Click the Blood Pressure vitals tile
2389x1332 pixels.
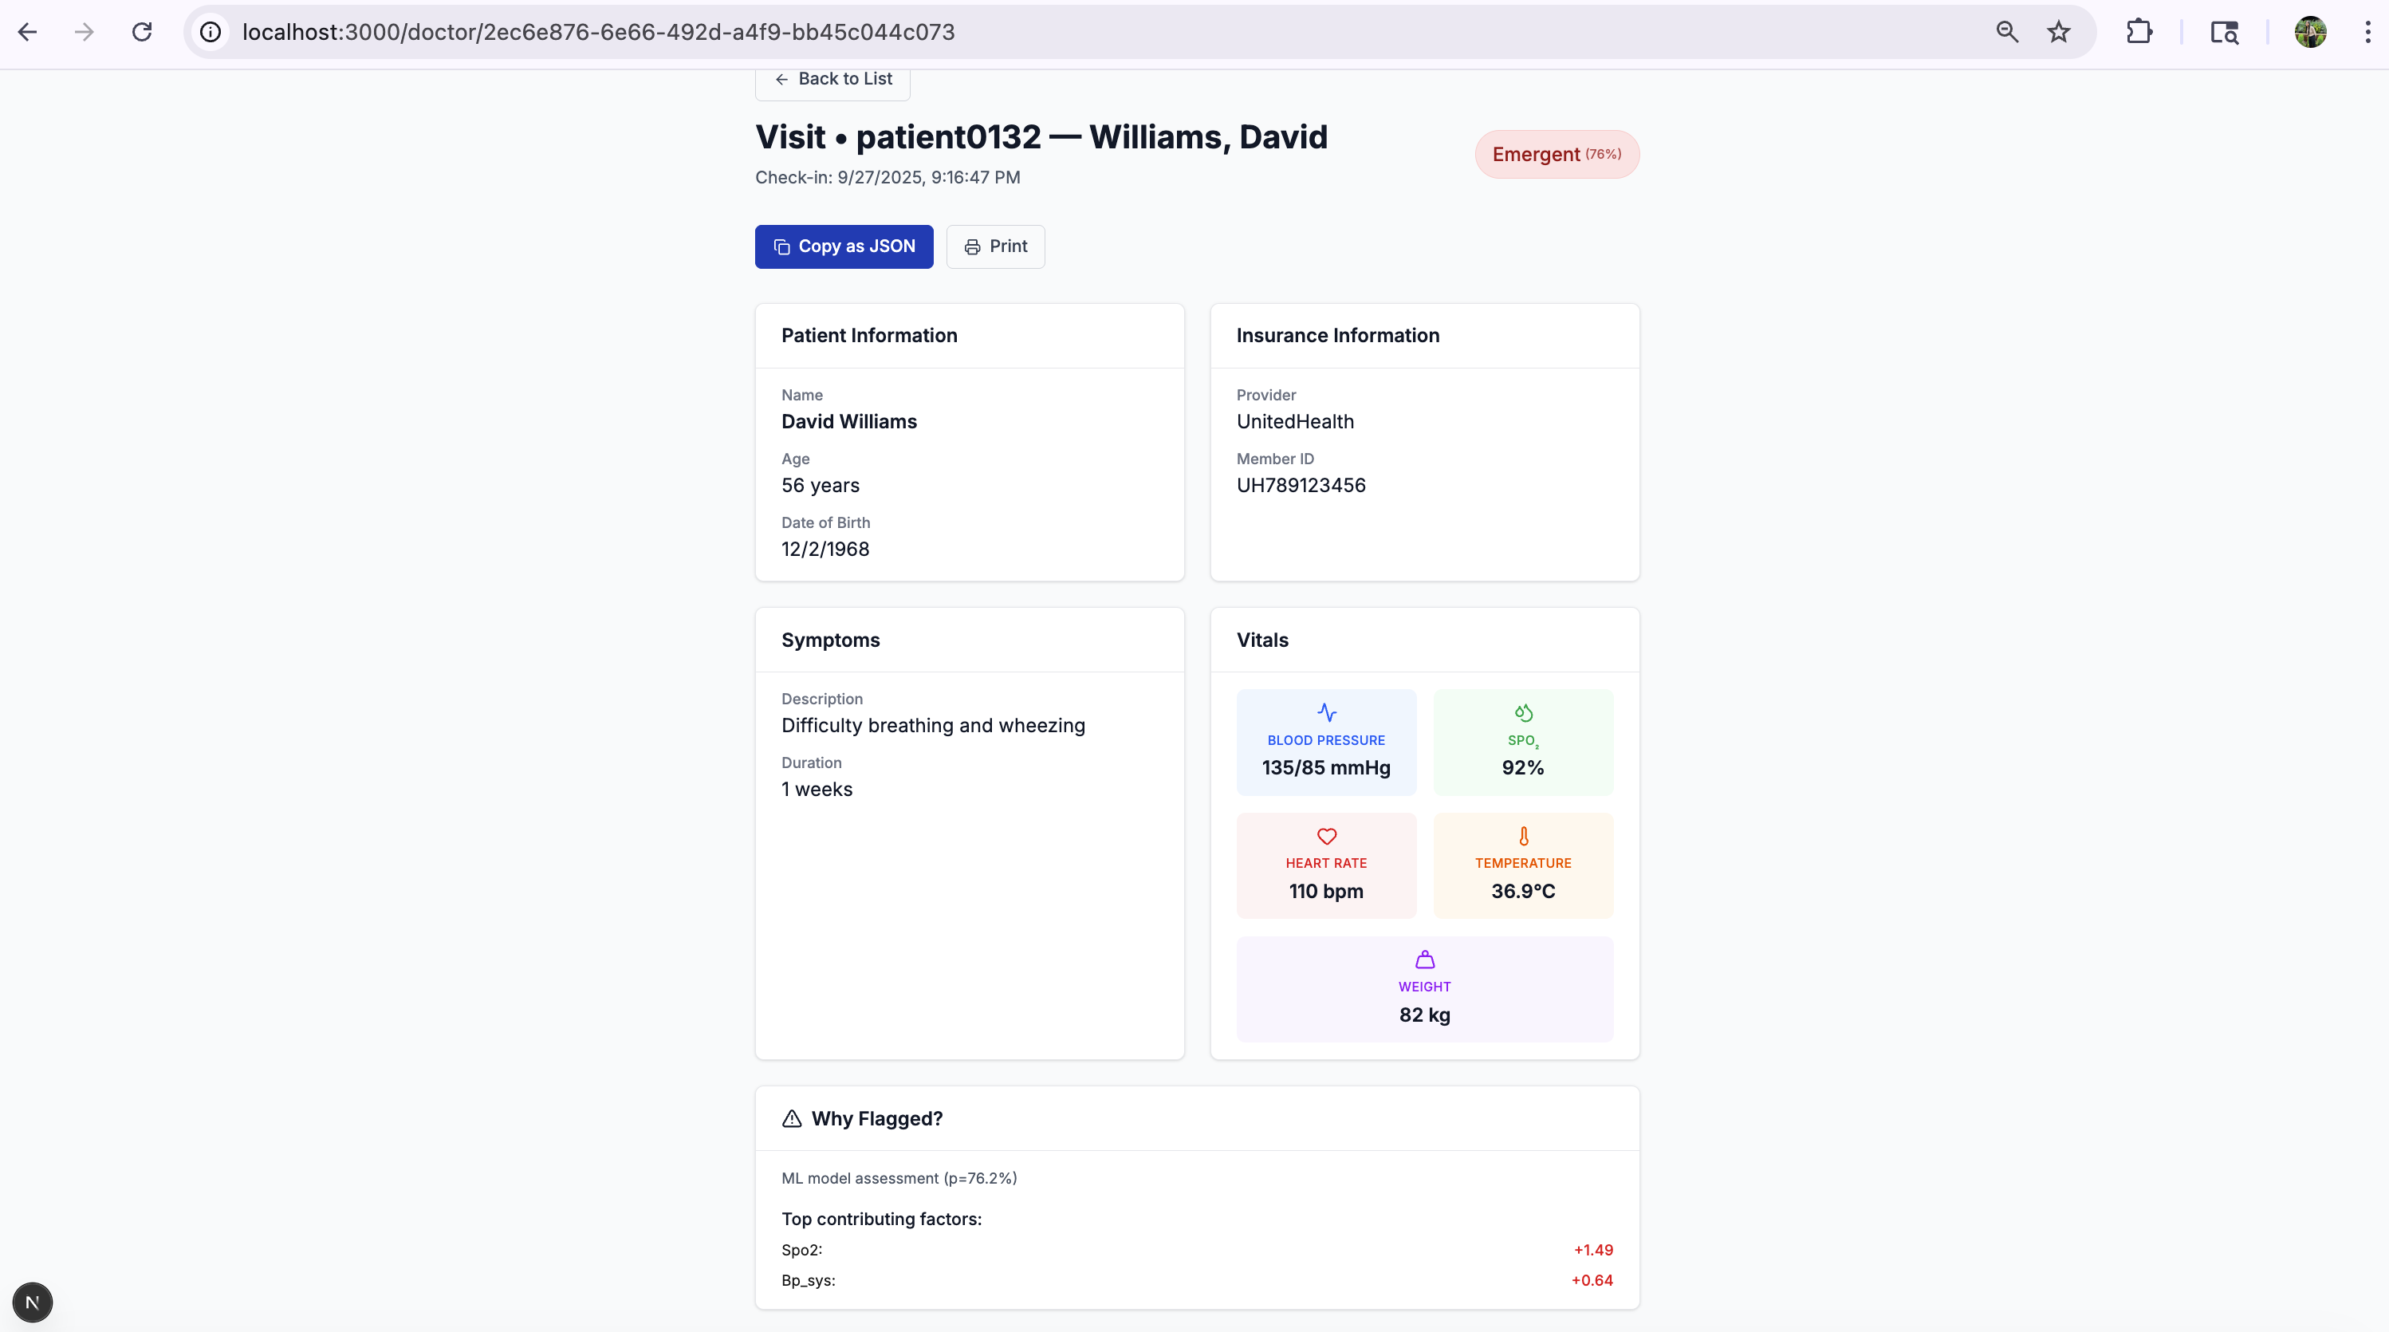coord(1326,742)
